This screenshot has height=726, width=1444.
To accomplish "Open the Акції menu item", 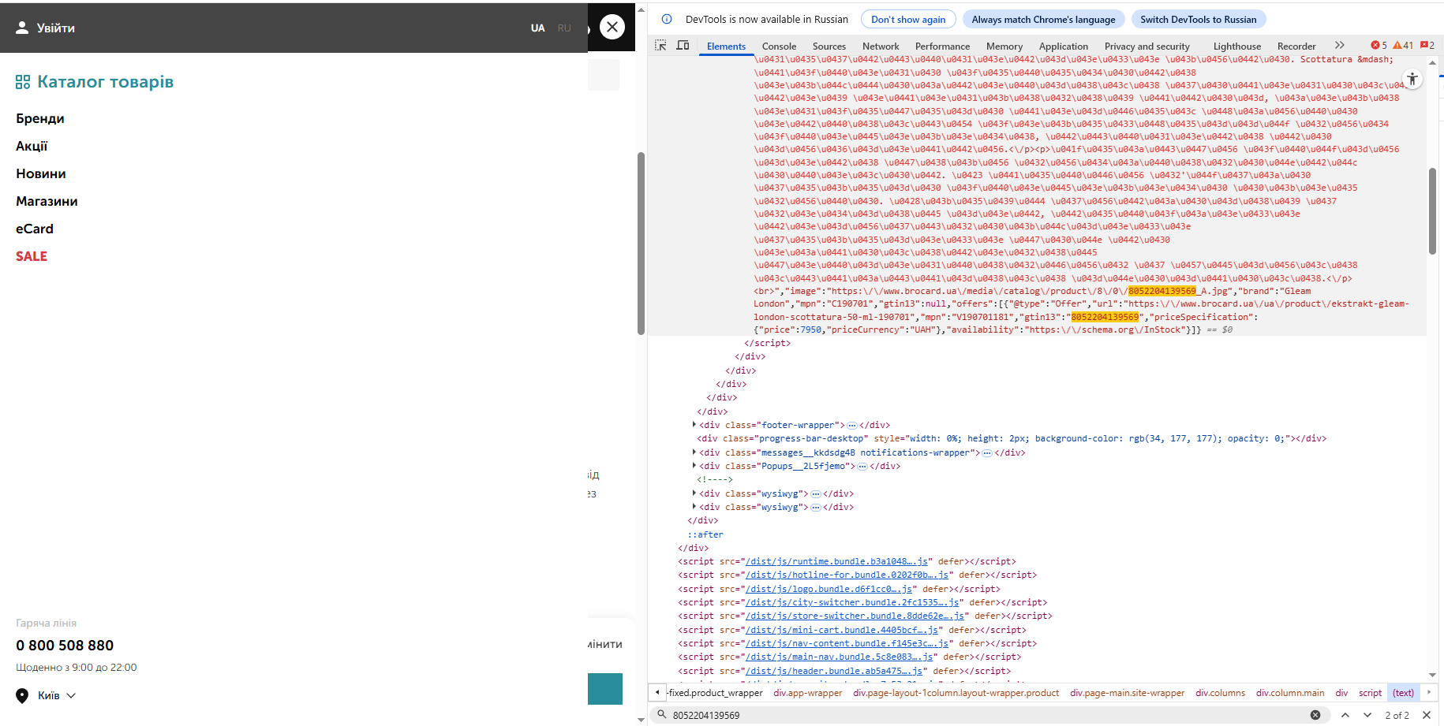I will pos(32,146).
